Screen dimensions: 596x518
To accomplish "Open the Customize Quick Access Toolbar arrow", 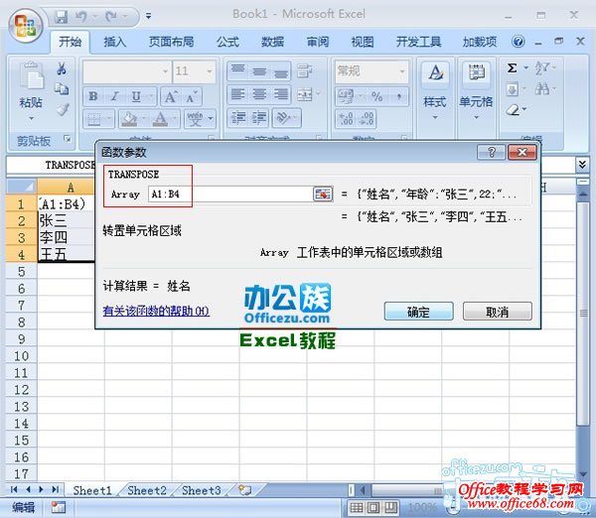I will point(149,16).
